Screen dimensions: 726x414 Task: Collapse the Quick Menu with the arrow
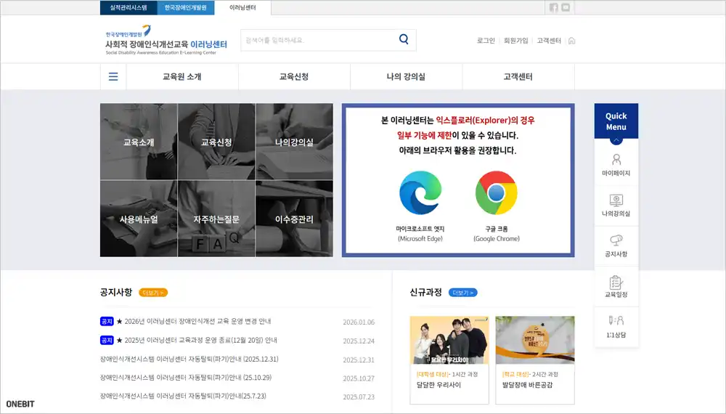coord(616,140)
